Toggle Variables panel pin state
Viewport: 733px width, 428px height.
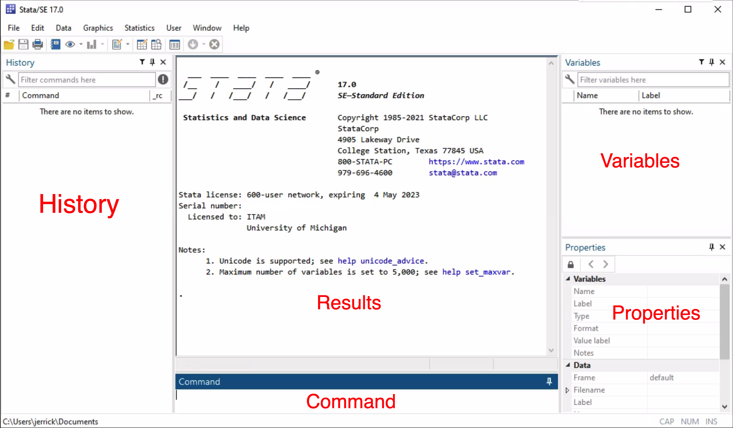[x=712, y=62]
